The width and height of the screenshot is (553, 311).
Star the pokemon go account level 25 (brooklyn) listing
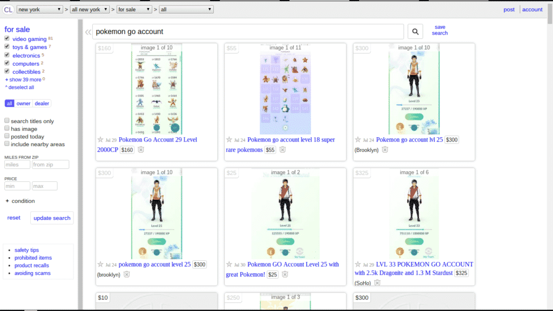pyautogui.click(x=100, y=264)
